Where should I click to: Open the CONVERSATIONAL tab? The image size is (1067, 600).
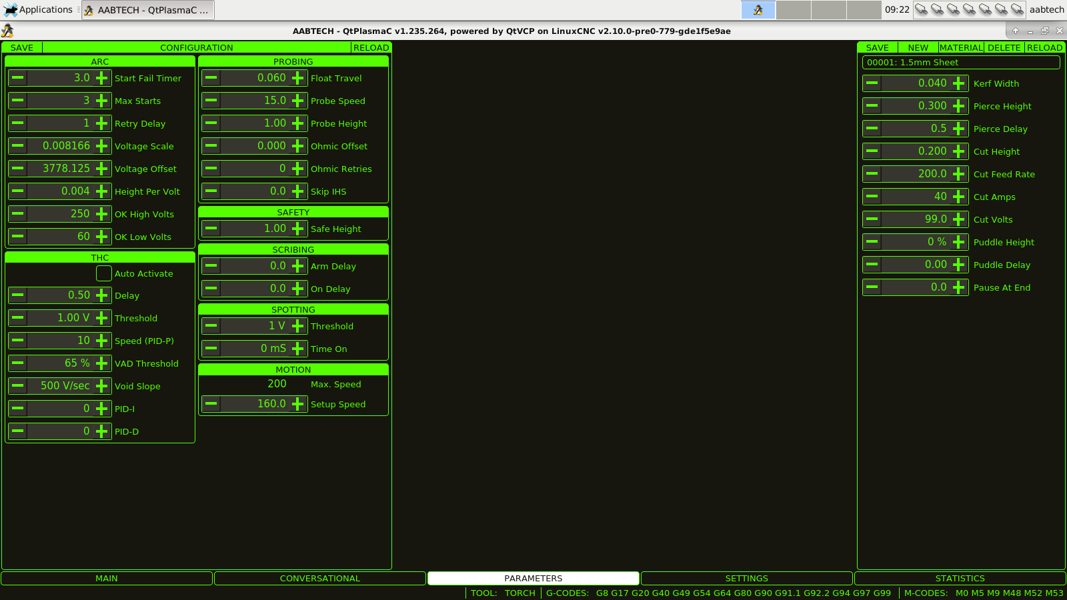click(x=320, y=578)
